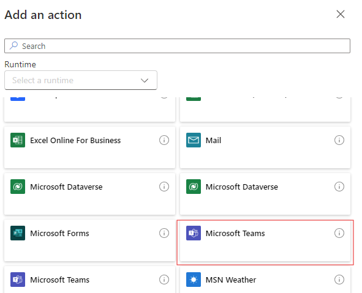Image resolution: width=362 pixels, height=293 pixels.
Task: Open info for Dataverse below Excel Online
Action: point(164,187)
